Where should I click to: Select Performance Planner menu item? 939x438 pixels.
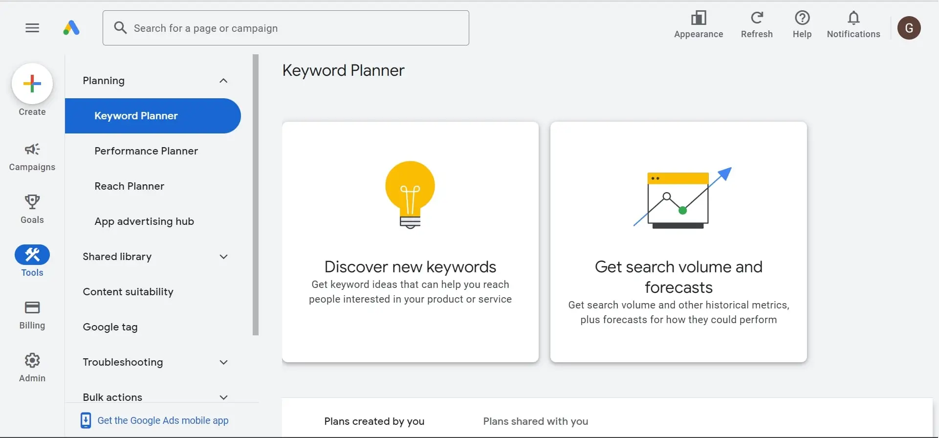point(146,151)
